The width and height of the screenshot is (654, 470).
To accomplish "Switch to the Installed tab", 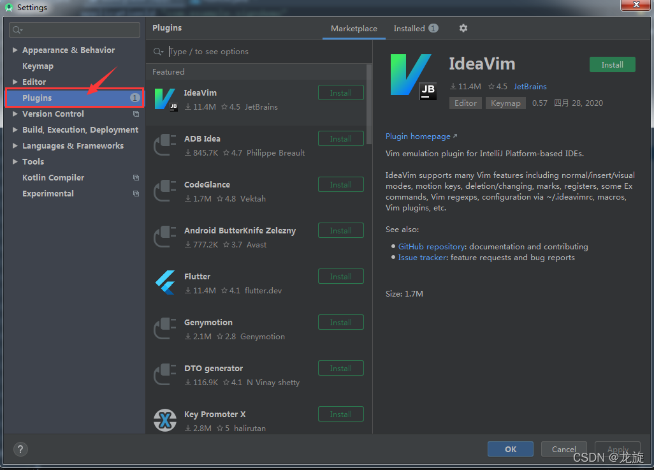I will (x=416, y=29).
